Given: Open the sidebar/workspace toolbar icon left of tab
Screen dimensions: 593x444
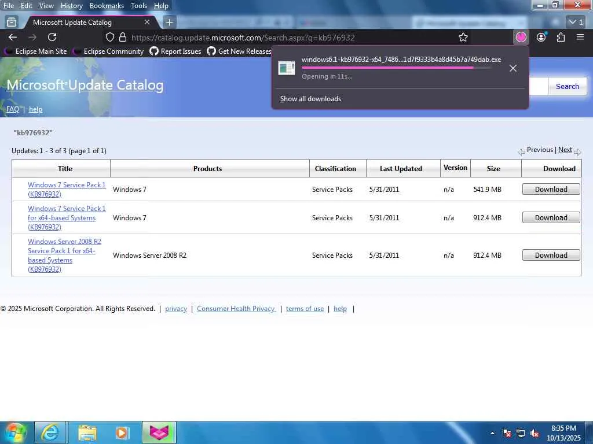Looking at the screenshot, I should 12,23.
